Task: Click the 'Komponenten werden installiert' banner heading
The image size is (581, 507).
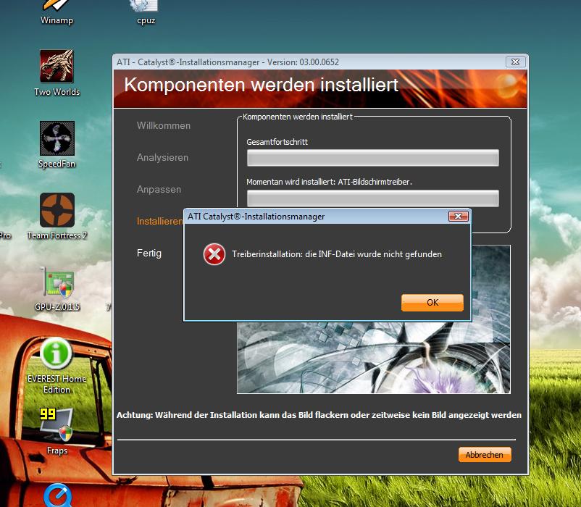Action: pos(261,85)
